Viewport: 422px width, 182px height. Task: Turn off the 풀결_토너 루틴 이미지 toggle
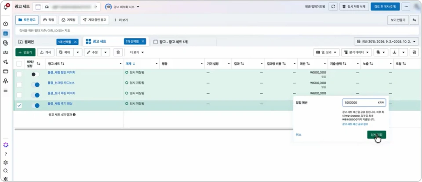tap(35, 95)
